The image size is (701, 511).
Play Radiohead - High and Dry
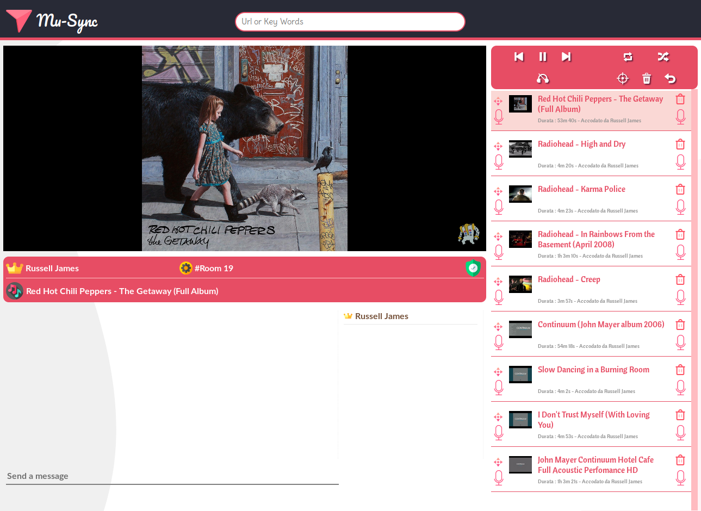click(581, 144)
